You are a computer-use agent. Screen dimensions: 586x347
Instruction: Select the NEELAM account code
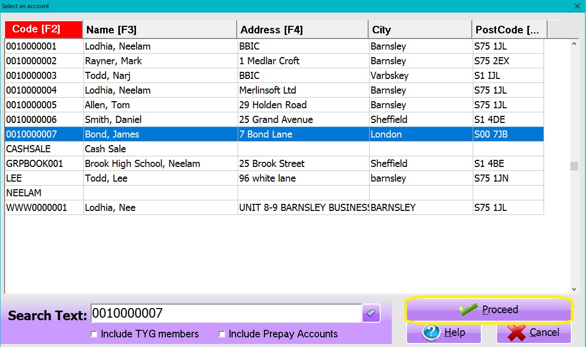pyautogui.click(x=24, y=193)
